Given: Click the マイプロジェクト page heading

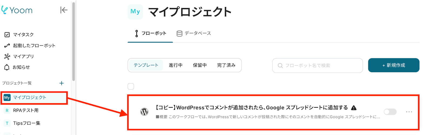Looking at the screenshot, I should tap(190, 12).
